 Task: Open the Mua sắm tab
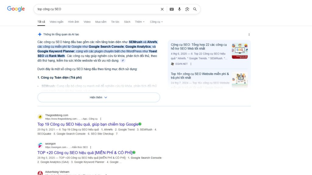[101, 22]
